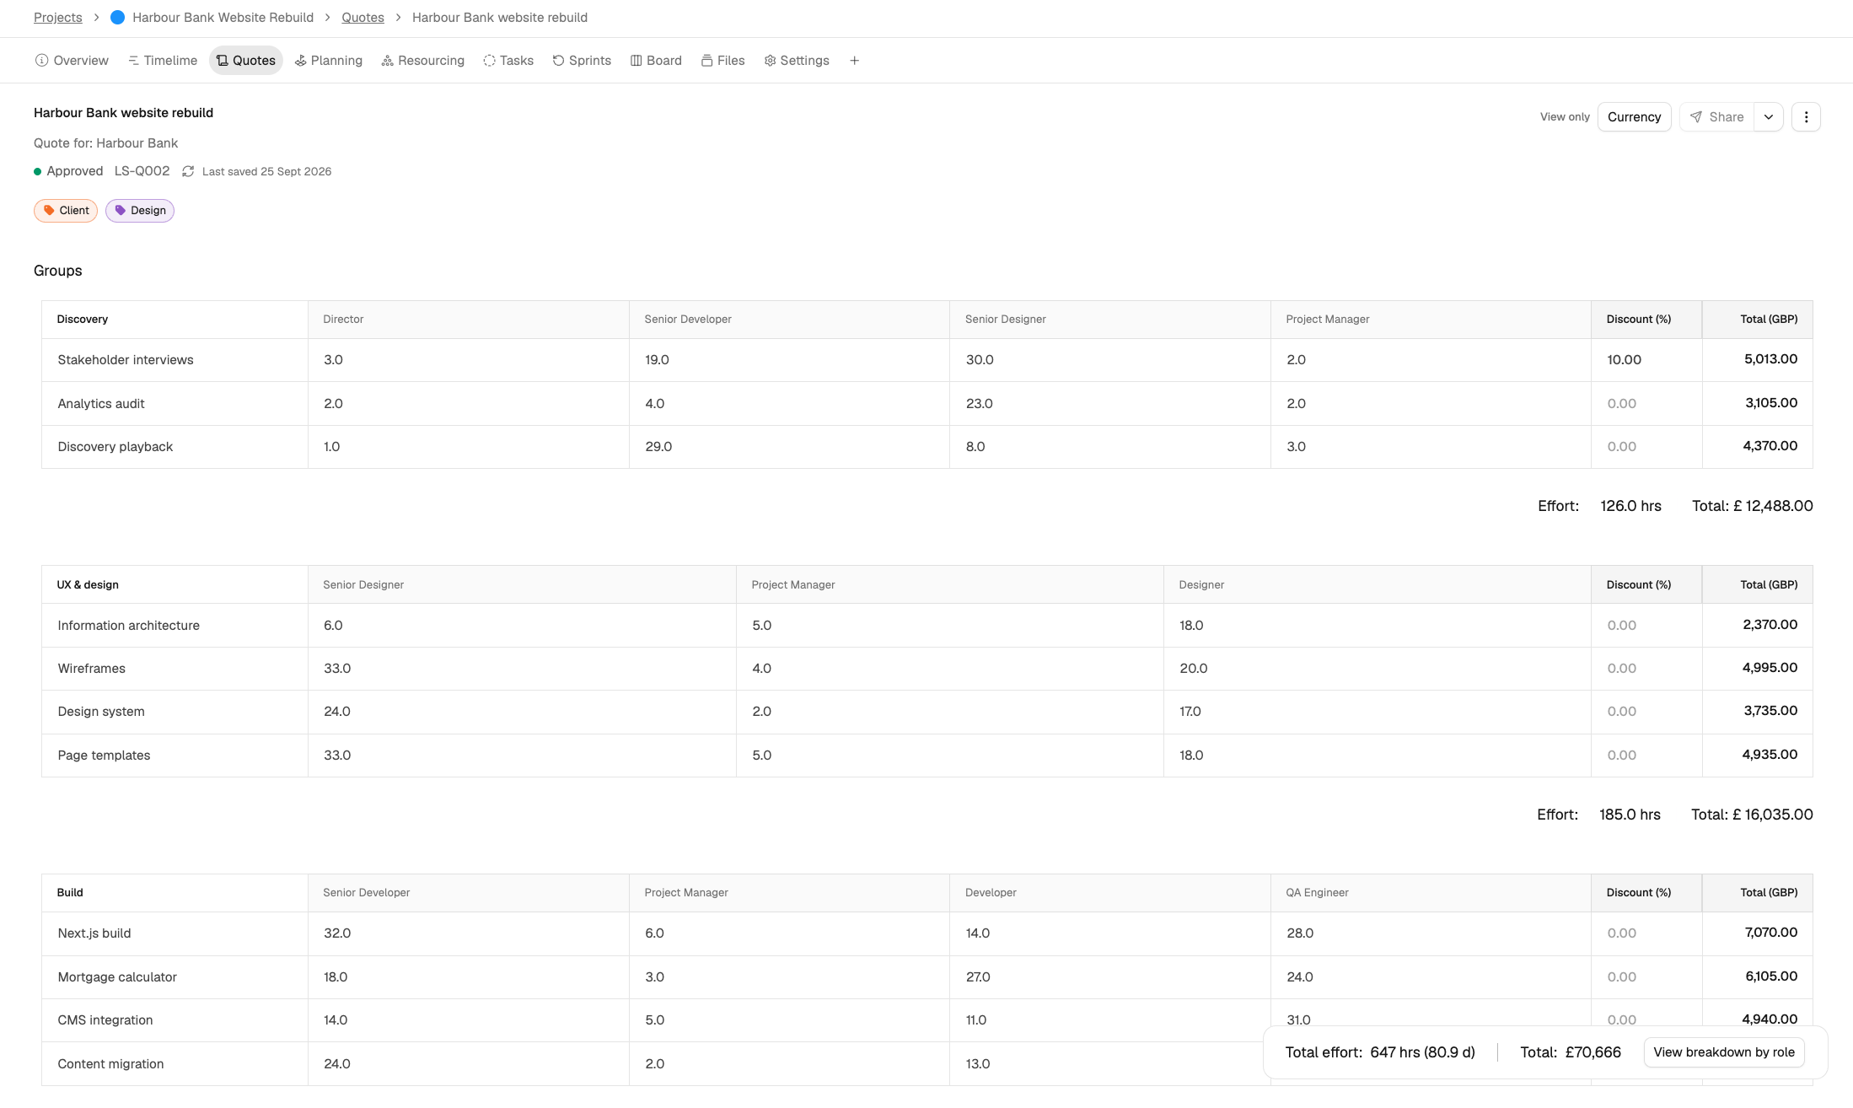Image resolution: width=1853 pixels, height=1108 pixels.
Task: Click the Wireframes total 4,995.00
Action: [1758, 669]
